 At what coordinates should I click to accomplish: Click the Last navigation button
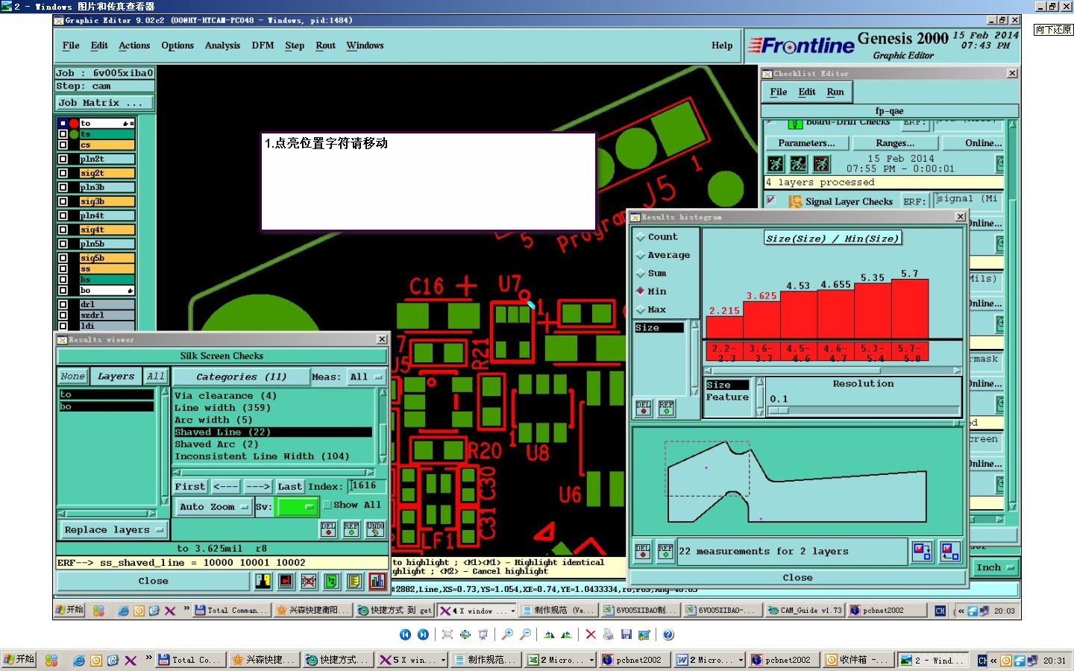(289, 487)
